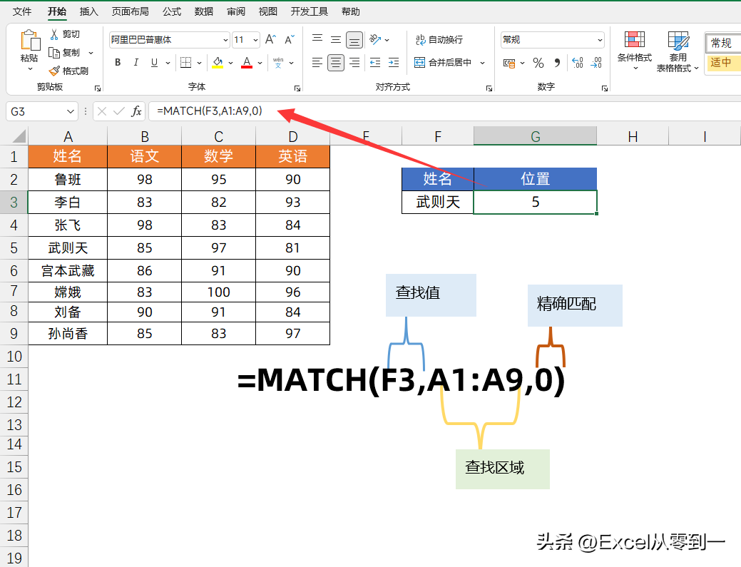Click the 格式刷 button label
Viewport: 741px width, 567px height.
(75, 71)
